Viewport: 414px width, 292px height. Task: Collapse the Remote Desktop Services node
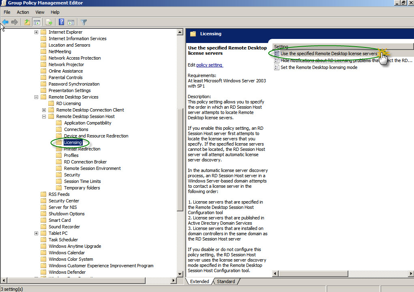coord(36,97)
